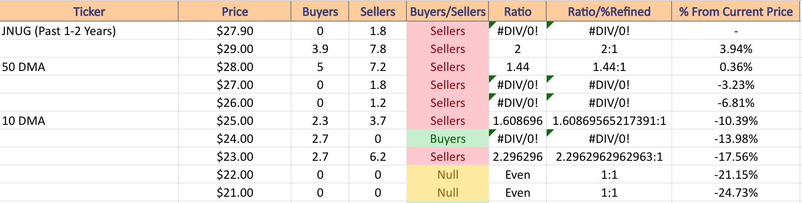Click the yellow Null cell at $22.00

pos(447,175)
